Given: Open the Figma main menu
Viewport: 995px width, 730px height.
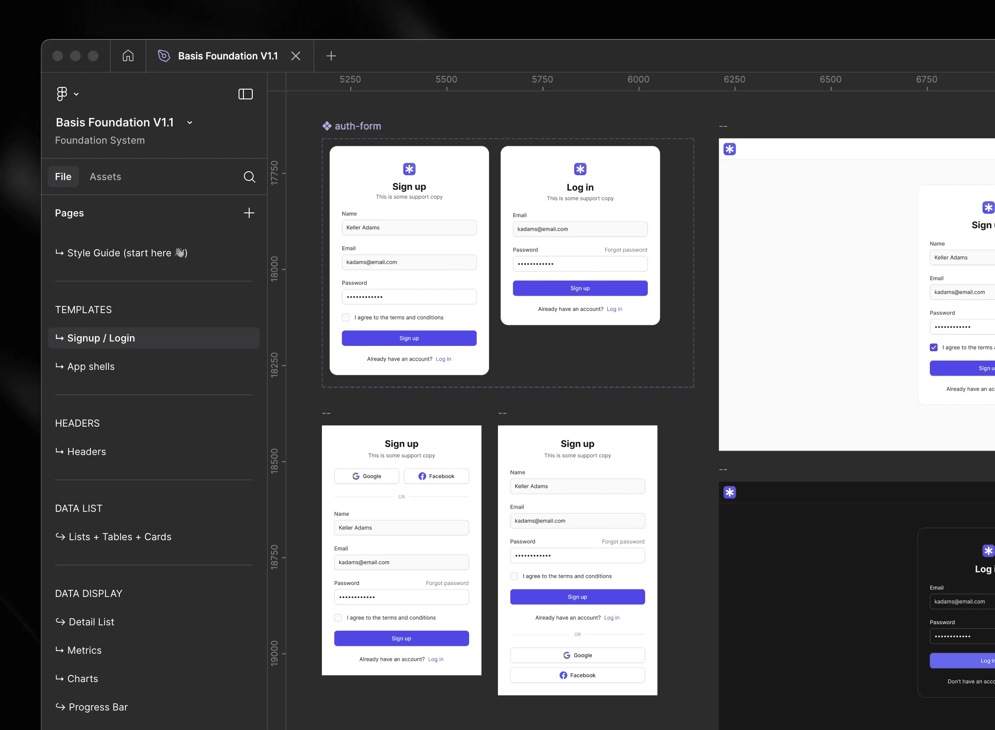Looking at the screenshot, I should click(x=61, y=94).
